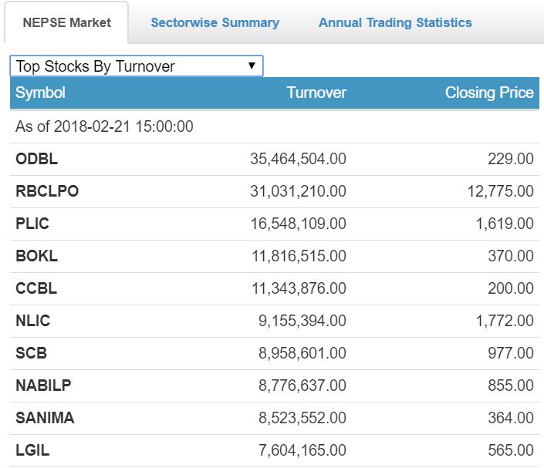Select the SCB stock symbol
Screen dimensions: 544x468
(31, 353)
